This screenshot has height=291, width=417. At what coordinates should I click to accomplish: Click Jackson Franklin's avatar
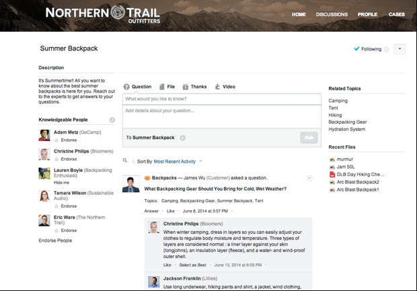tap(154, 282)
